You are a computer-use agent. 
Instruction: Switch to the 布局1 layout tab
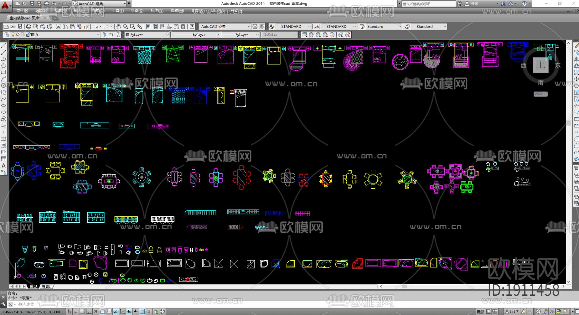(46, 286)
